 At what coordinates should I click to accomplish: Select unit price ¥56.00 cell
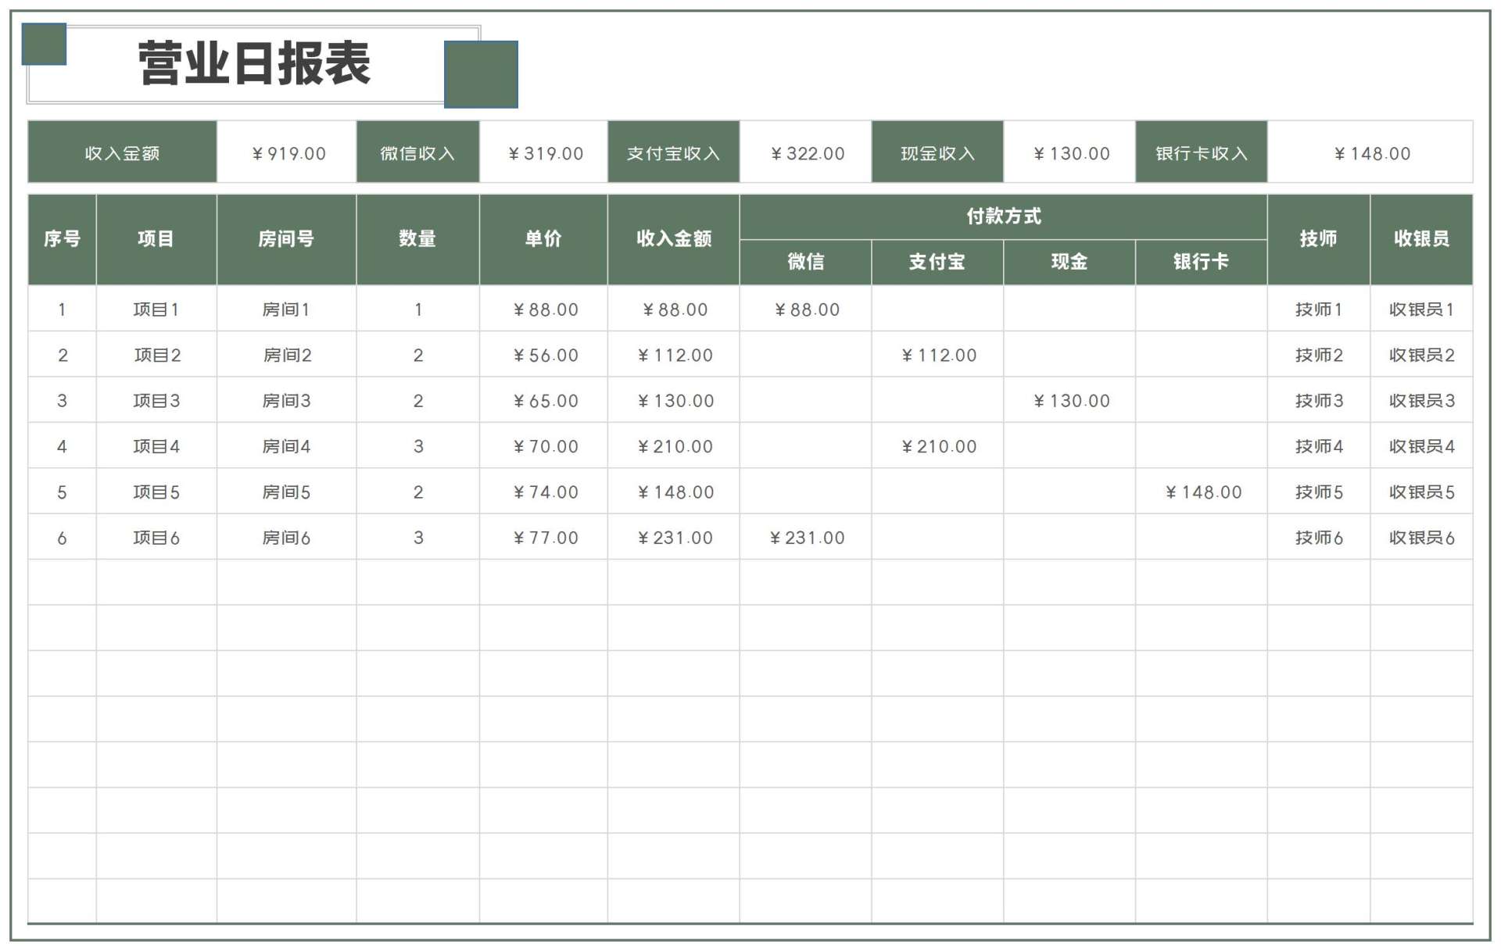click(544, 356)
